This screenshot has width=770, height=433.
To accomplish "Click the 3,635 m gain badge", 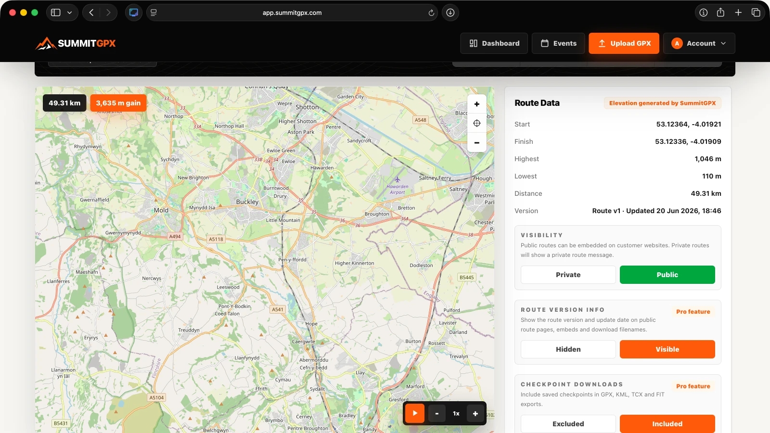I will (x=118, y=103).
